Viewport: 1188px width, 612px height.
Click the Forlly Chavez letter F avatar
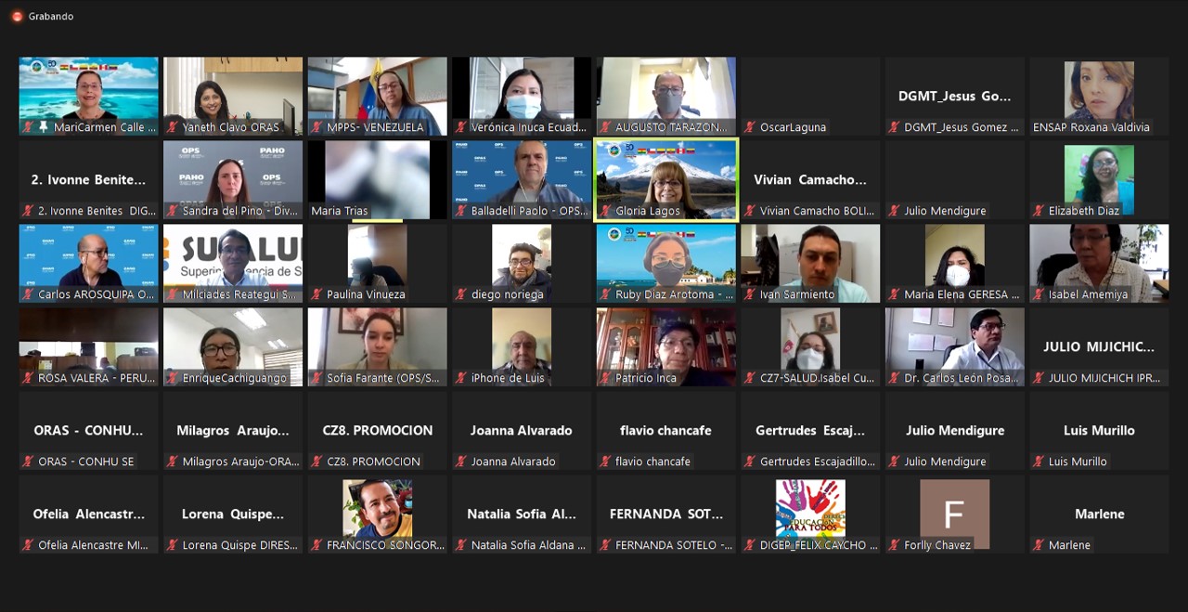coord(954,514)
